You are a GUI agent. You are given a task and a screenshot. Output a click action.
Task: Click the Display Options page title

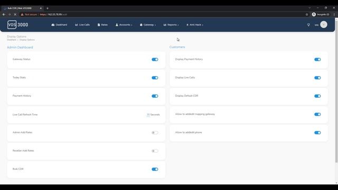tap(16, 36)
